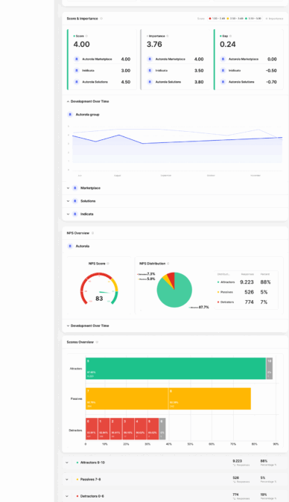Click the info icon next to the Gap card label
The width and height of the screenshot is (289, 502).
230,36
